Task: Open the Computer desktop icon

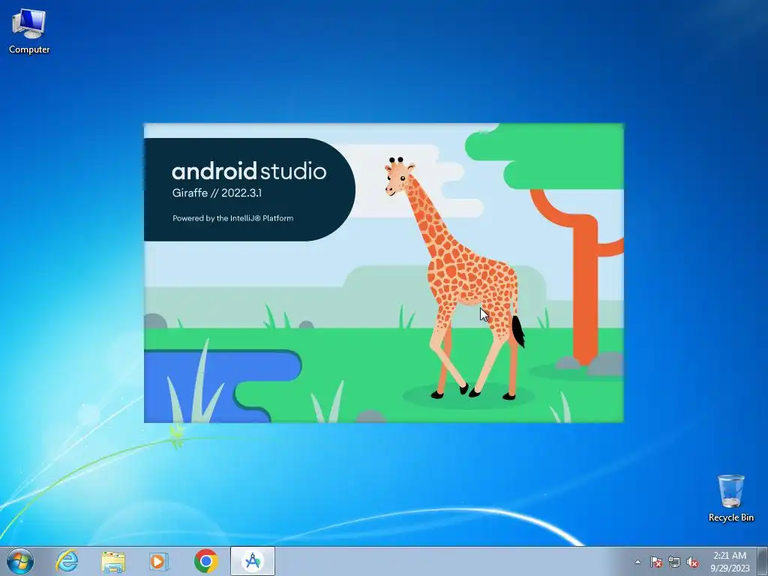Action: point(29,31)
